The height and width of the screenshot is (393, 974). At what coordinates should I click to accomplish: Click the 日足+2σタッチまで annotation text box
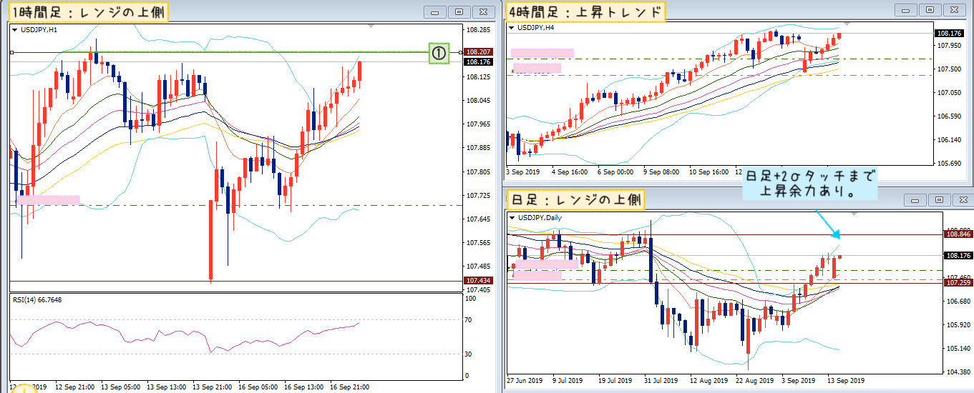[810, 184]
